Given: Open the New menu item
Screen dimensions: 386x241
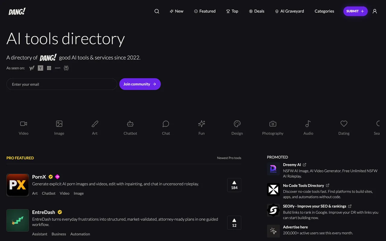Looking at the screenshot, I should pos(176,11).
